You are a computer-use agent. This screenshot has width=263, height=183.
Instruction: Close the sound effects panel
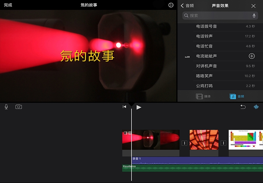253,6
